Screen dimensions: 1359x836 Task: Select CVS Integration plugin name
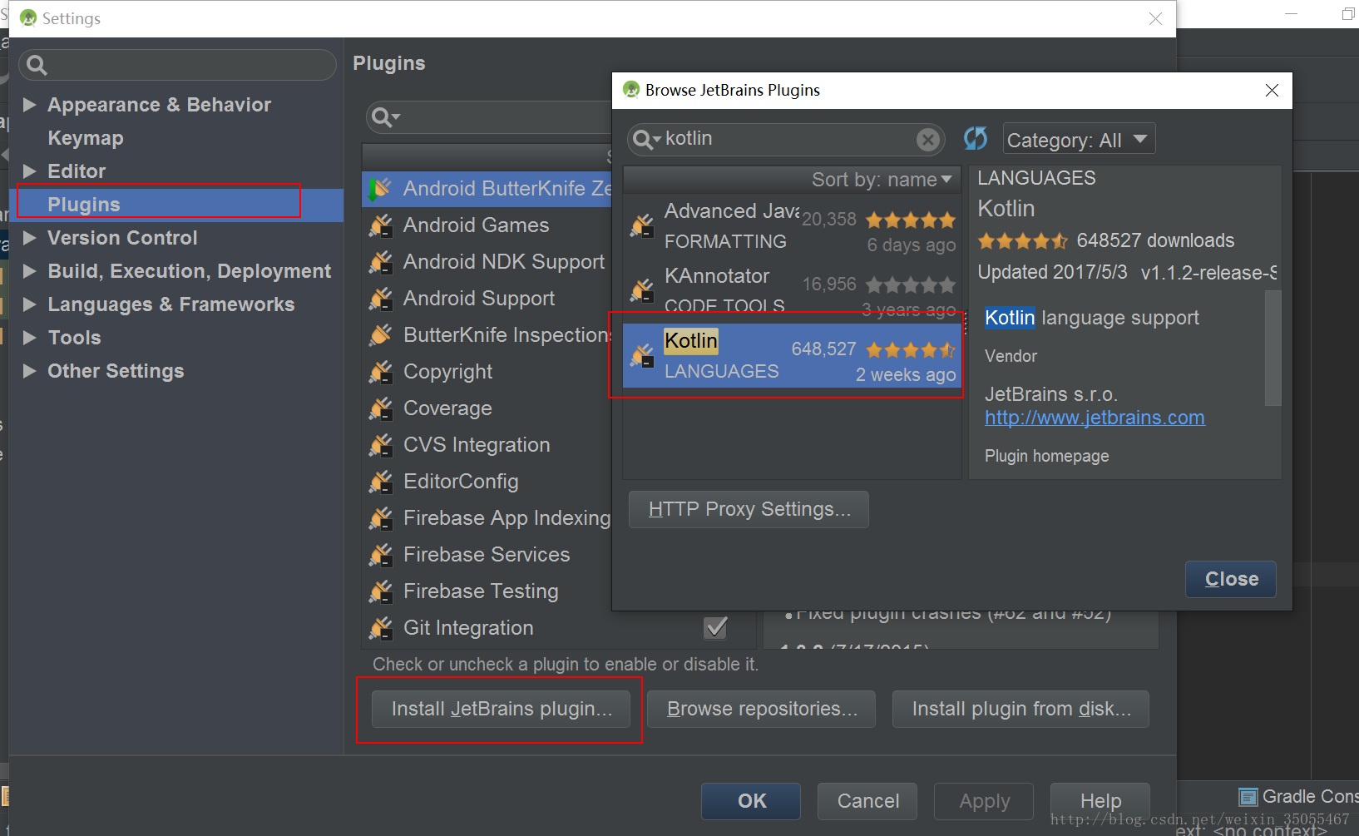click(x=477, y=445)
